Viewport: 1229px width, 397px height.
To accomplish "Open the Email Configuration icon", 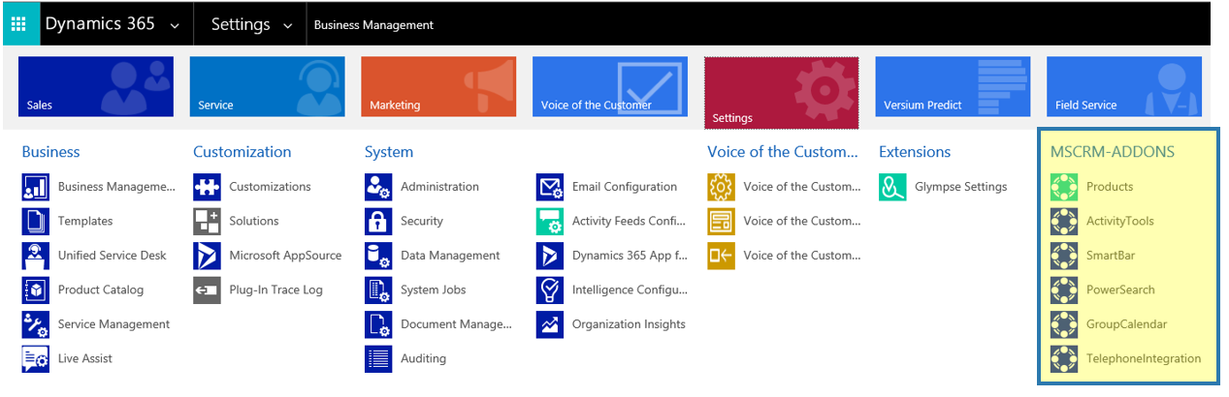I will tap(550, 187).
